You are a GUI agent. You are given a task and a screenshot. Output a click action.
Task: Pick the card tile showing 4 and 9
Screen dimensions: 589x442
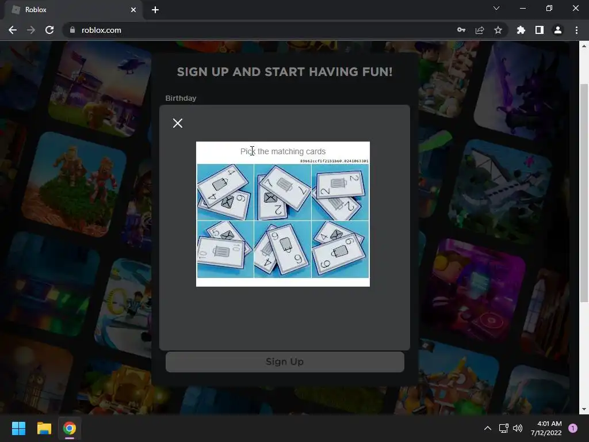tap(225, 192)
